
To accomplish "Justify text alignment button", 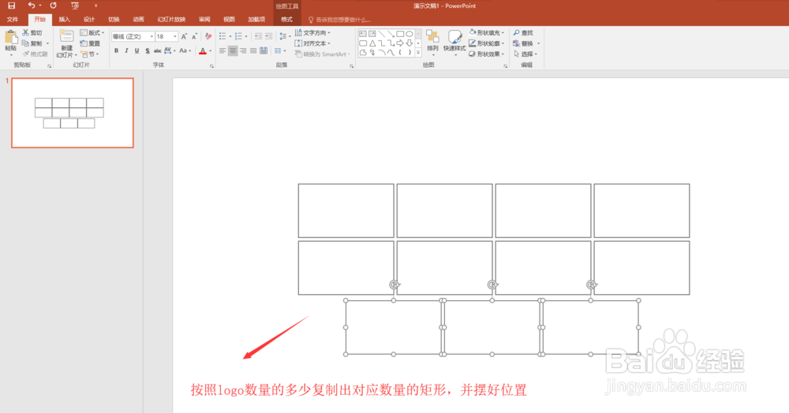I will tap(253, 50).
